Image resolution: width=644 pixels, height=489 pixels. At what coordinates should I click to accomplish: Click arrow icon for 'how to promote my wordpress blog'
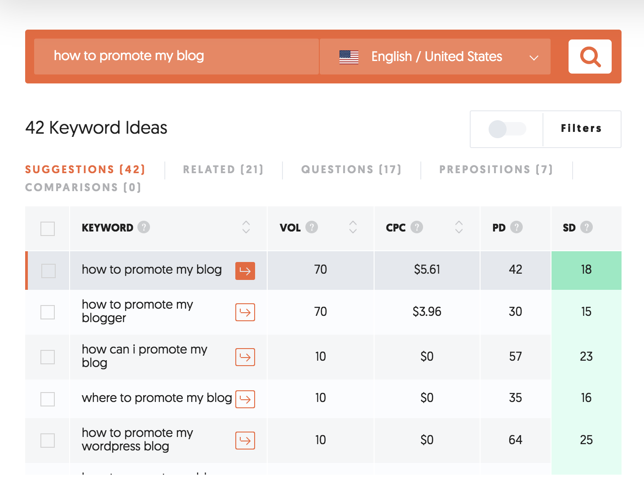tap(245, 441)
